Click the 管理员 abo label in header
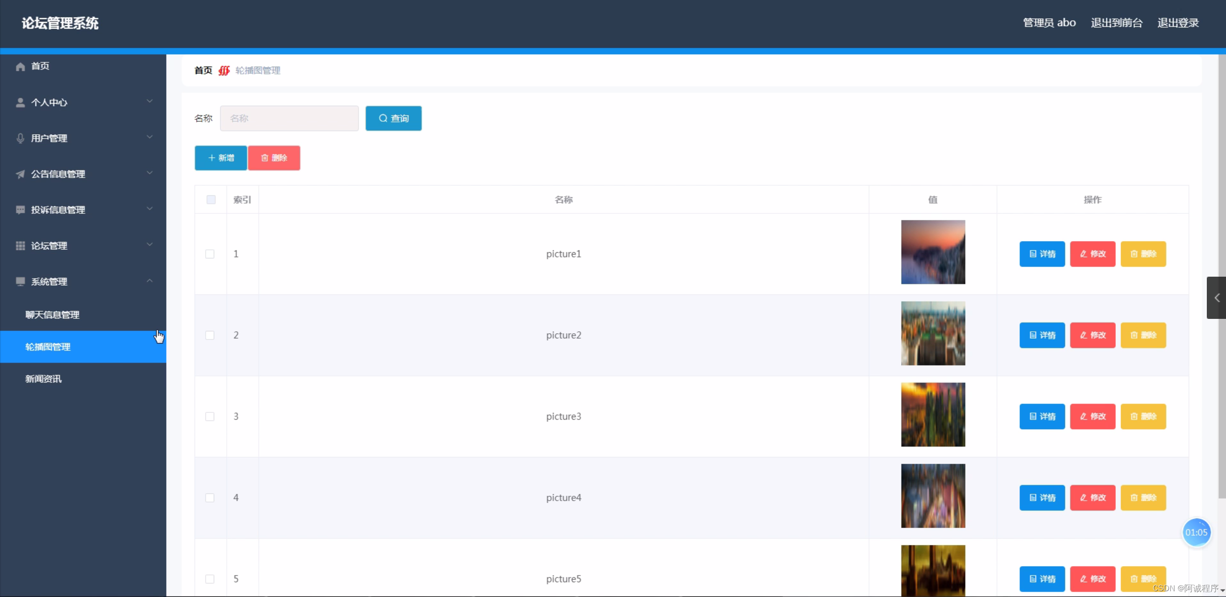This screenshot has height=597, width=1226. click(1049, 23)
